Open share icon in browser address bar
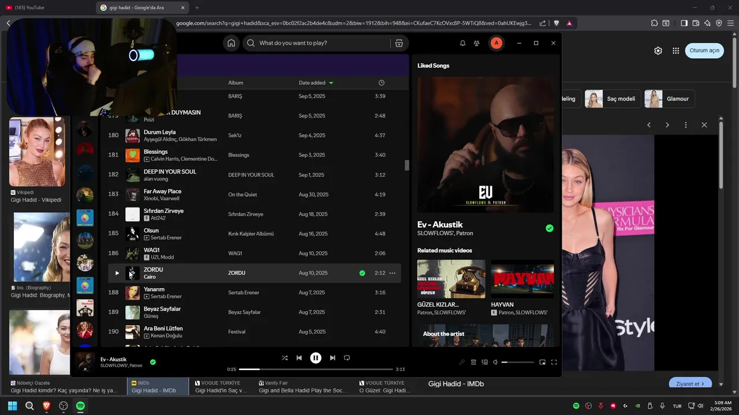Screen dimensions: 739x415 (x=543, y=23)
